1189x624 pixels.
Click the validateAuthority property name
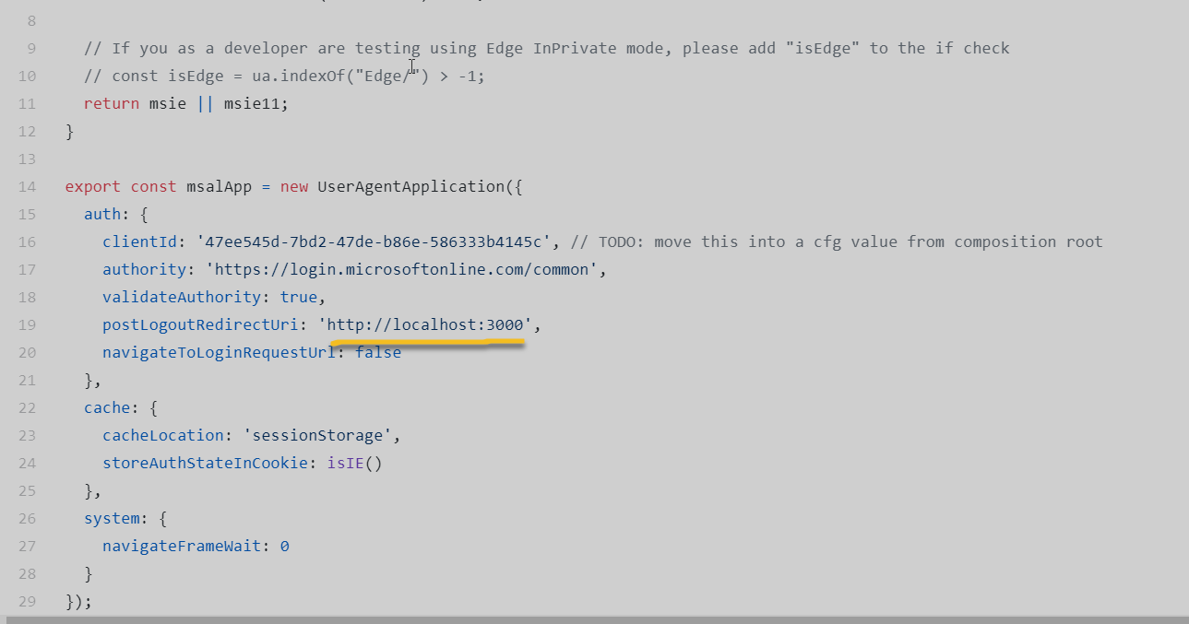tap(182, 297)
